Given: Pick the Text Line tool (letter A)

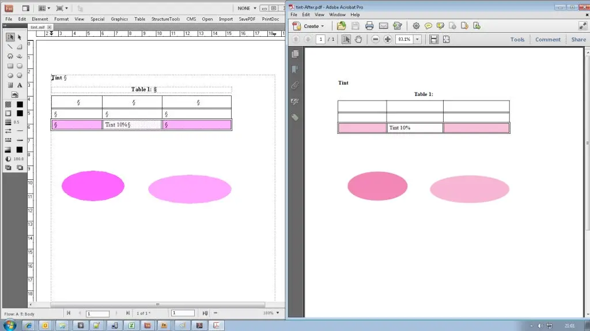Looking at the screenshot, I should pyautogui.click(x=20, y=85).
